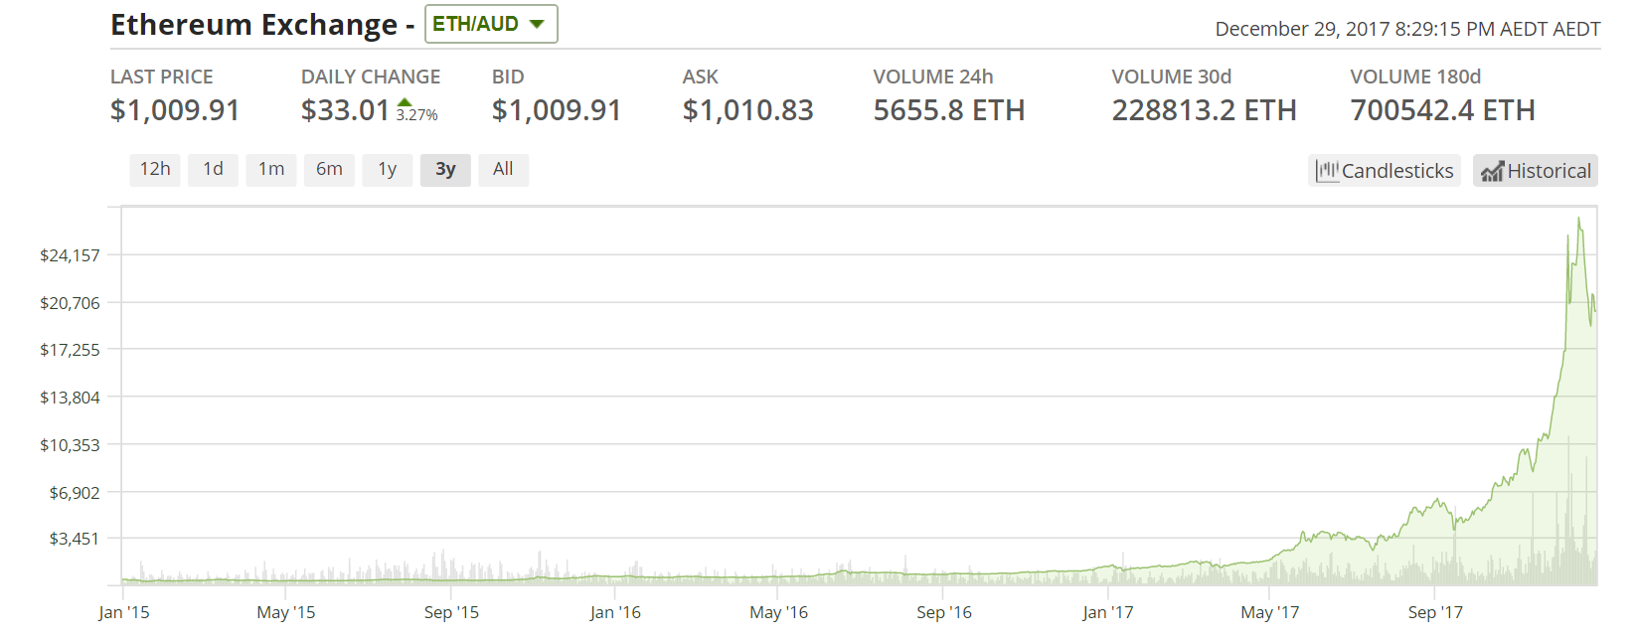Click the Volume 180d figure
Image resolution: width=1638 pixels, height=641 pixels.
1442,110
